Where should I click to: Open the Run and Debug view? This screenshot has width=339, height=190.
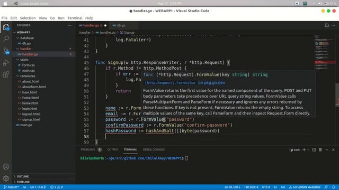(x=6, y=63)
